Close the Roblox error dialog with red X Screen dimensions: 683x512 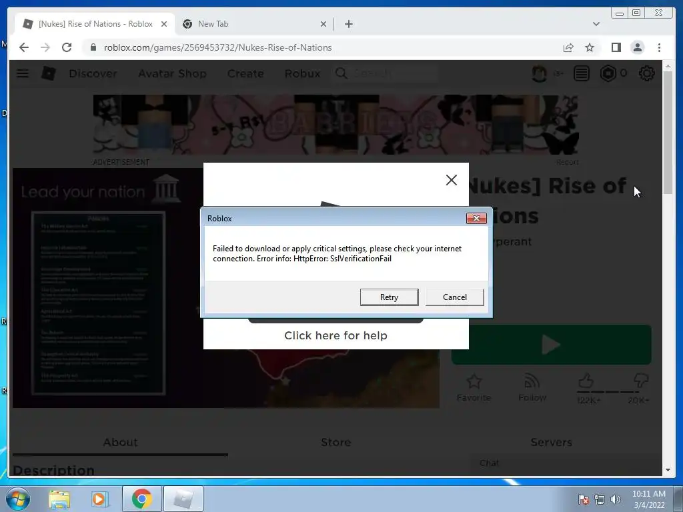pyautogui.click(x=476, y=218)
